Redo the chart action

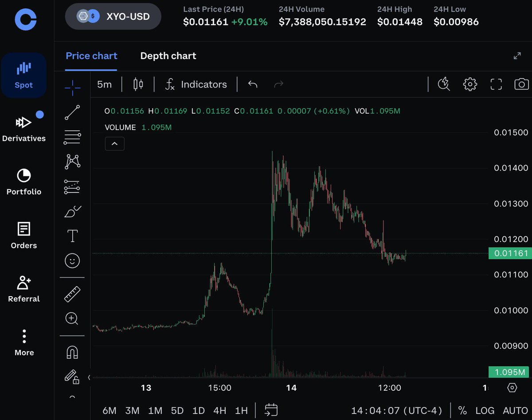pyautogui.click(x=279, y=84)
